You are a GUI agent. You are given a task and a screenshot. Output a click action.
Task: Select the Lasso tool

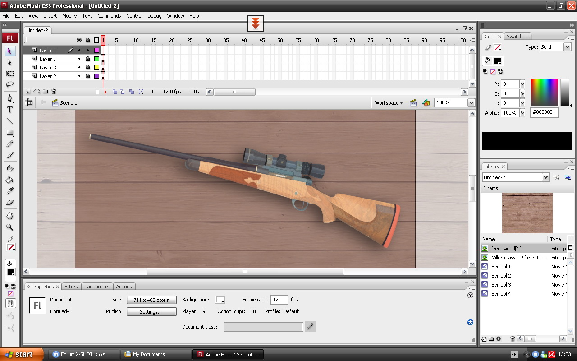pyautogui.click(x=10, y=85)
